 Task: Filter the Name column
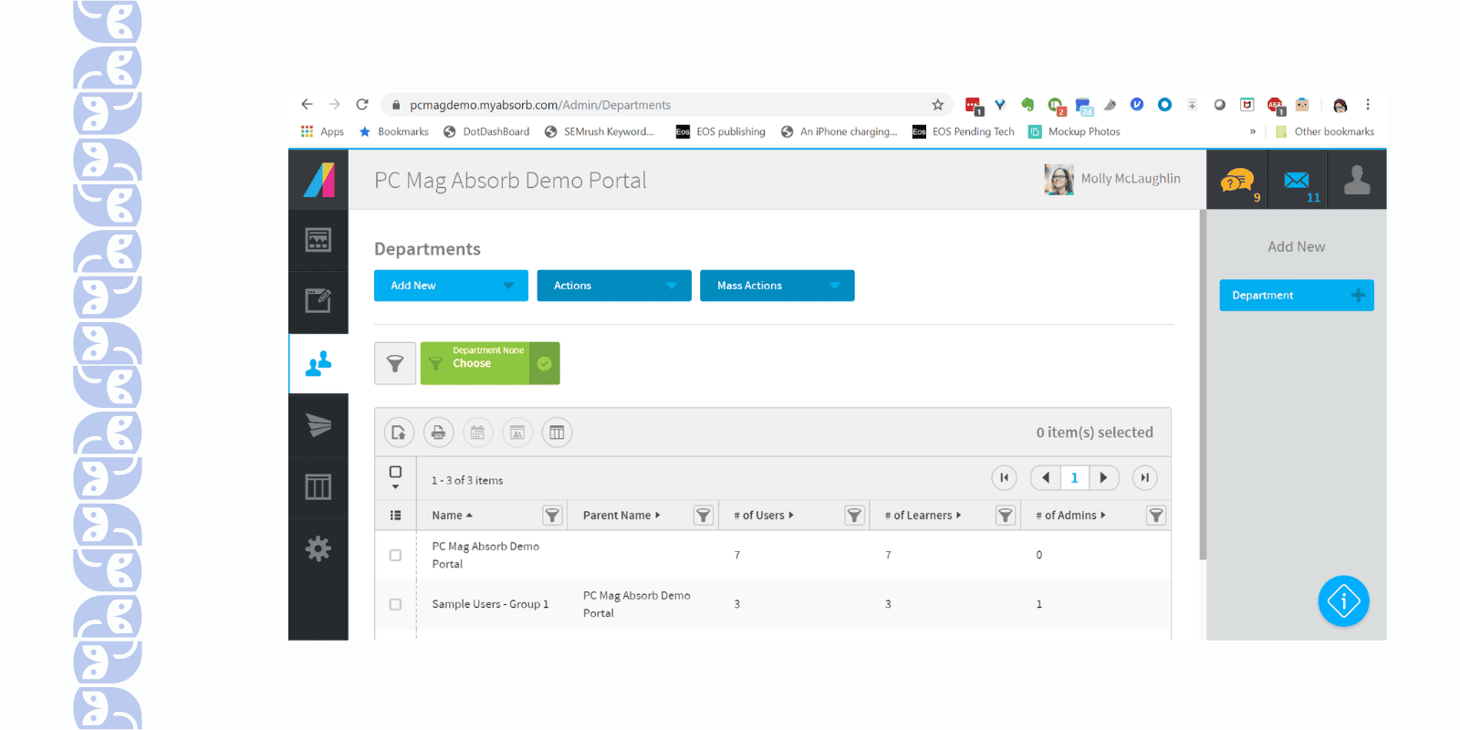coord(552,516)
